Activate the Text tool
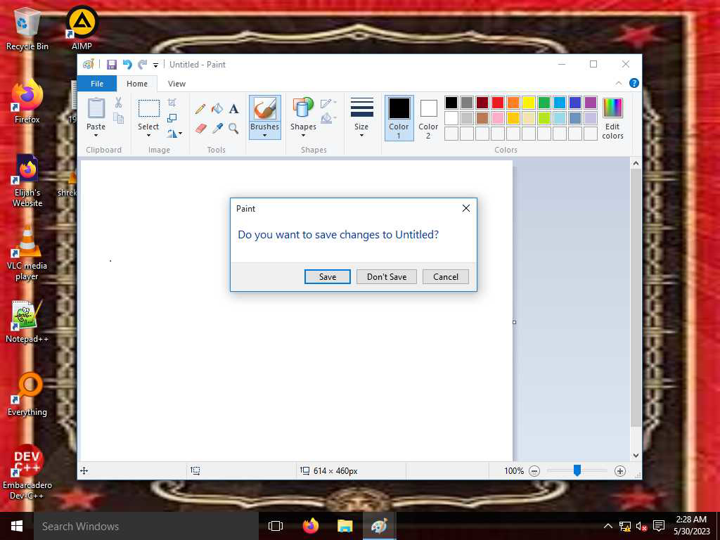This screenshot has width=720, height=540. click(x=233, y=109)
